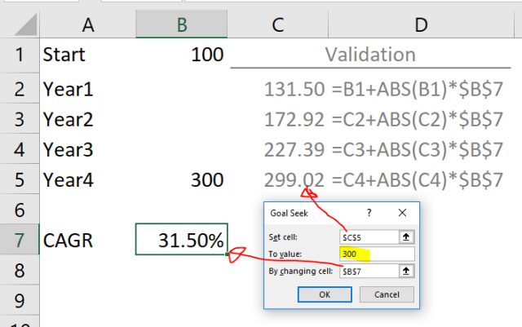Cancel the Goal Seek dialog
Viewport: 522px width, 327px height.
point(387,294)
